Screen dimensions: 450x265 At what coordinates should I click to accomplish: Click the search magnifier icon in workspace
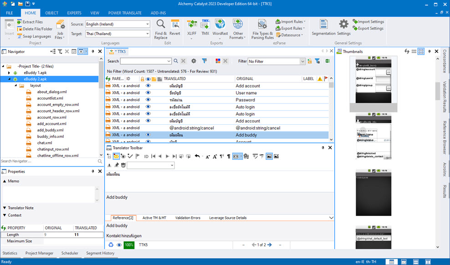tap(176, 61)
